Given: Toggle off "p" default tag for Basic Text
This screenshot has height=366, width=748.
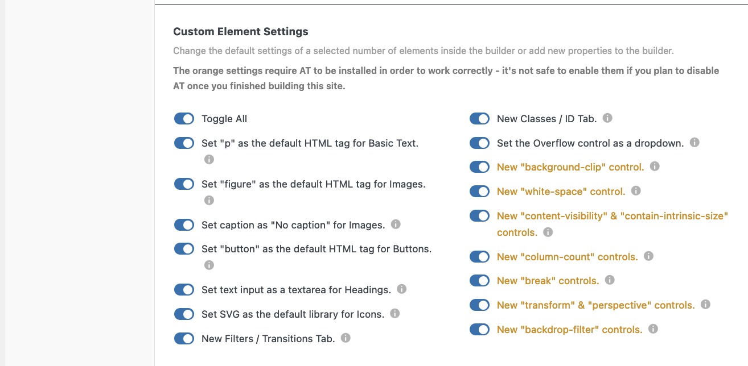Looking at the screenshot, I should [184, 143].
